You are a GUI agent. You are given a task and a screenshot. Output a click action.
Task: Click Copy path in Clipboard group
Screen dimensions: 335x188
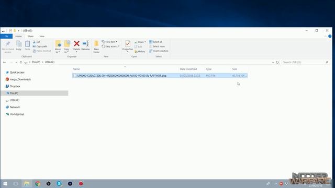tap(40, 46)
